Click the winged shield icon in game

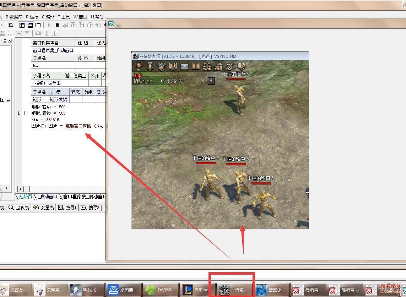161,66
